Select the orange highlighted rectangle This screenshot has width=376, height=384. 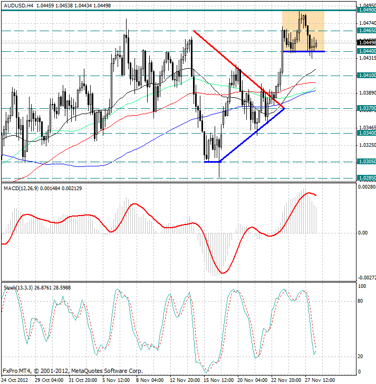point(303,31)
